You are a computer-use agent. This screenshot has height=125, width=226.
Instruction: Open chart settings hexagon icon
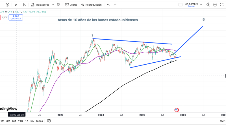pyautogui.click(x=215, y=5)
